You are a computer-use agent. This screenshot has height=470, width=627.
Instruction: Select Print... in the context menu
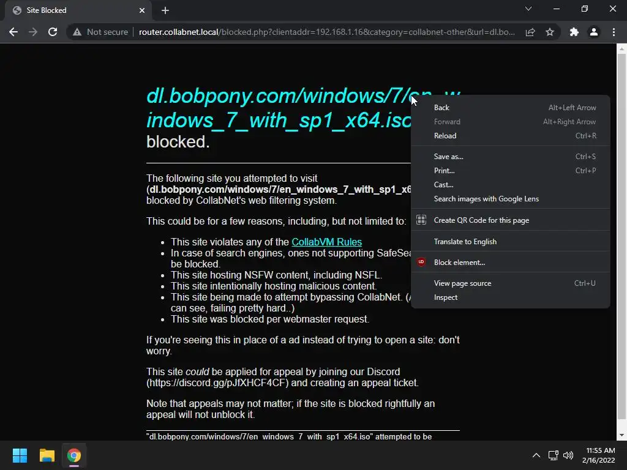[x=511, y=171]
